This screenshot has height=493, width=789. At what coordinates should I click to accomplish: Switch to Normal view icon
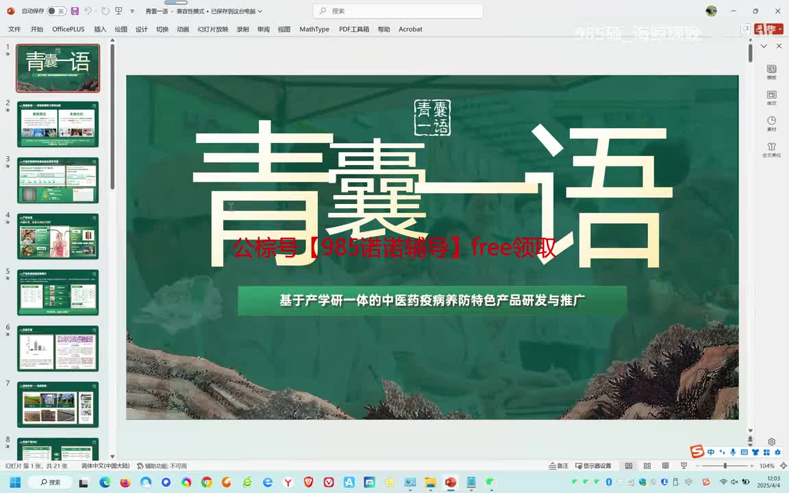point(629,466)
